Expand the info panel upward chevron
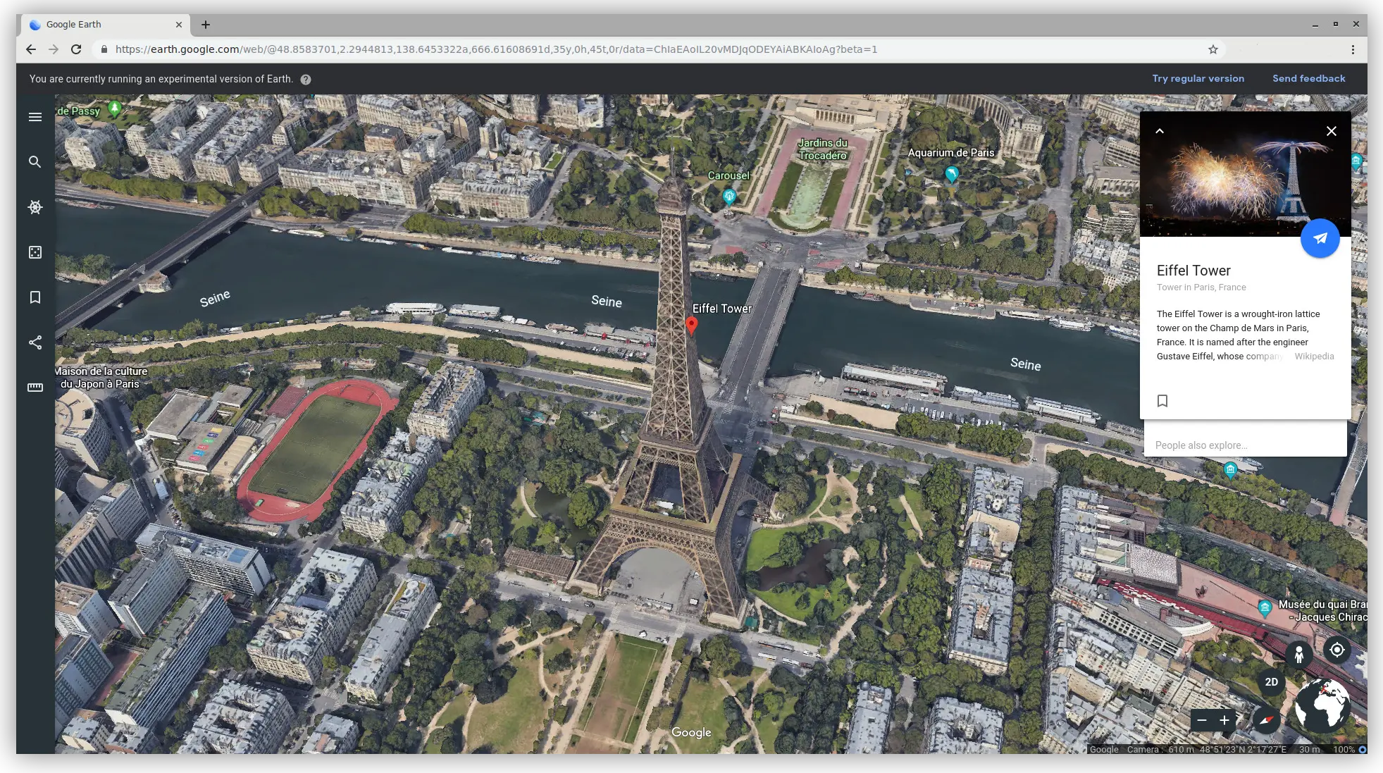This screenshot has height=773, width=1383. click(x=1160, y=131)
